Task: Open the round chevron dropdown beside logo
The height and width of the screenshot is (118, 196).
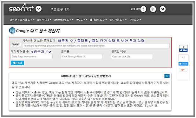Action: [x=38, y=9]
